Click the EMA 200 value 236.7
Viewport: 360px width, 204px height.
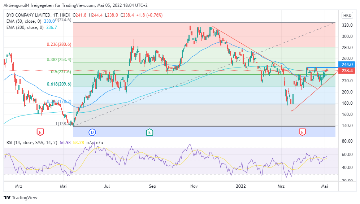[52, 27]
